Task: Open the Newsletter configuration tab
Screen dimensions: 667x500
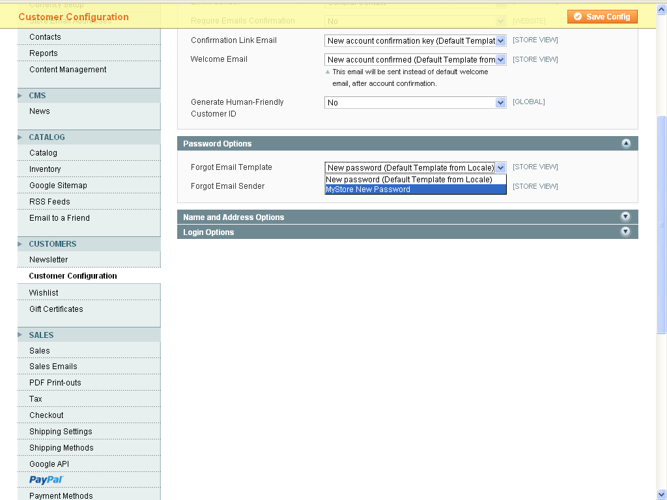Action: tap(48, 260)
